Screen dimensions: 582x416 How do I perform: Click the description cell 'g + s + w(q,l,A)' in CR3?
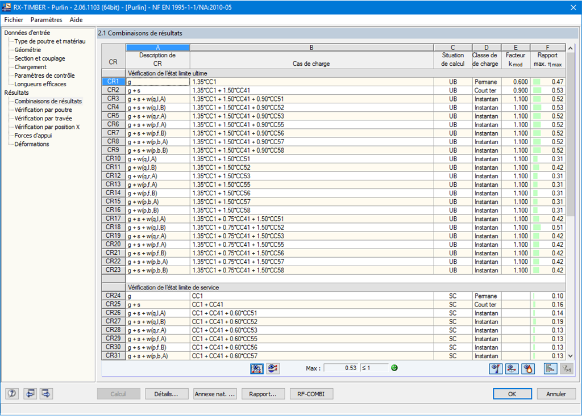(158, 99)
